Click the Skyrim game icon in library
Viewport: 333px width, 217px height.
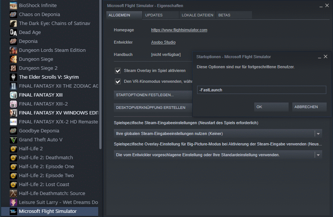coord(13,77)
